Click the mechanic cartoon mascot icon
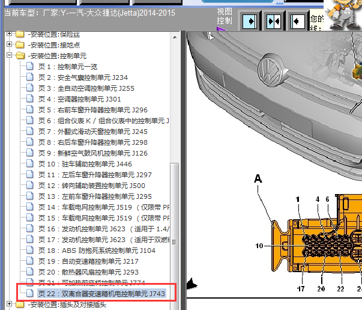362x310 pixels. (x=343, y=15)
